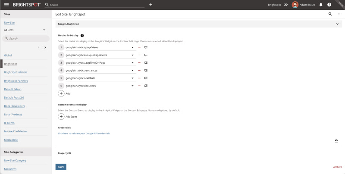Open the Default Falcon site

(13, 89)
